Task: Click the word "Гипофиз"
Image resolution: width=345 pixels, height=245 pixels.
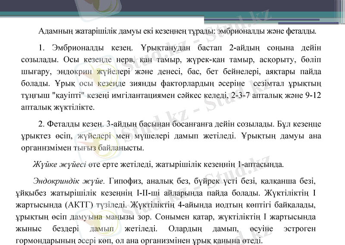Action: [x=125, y=181]
